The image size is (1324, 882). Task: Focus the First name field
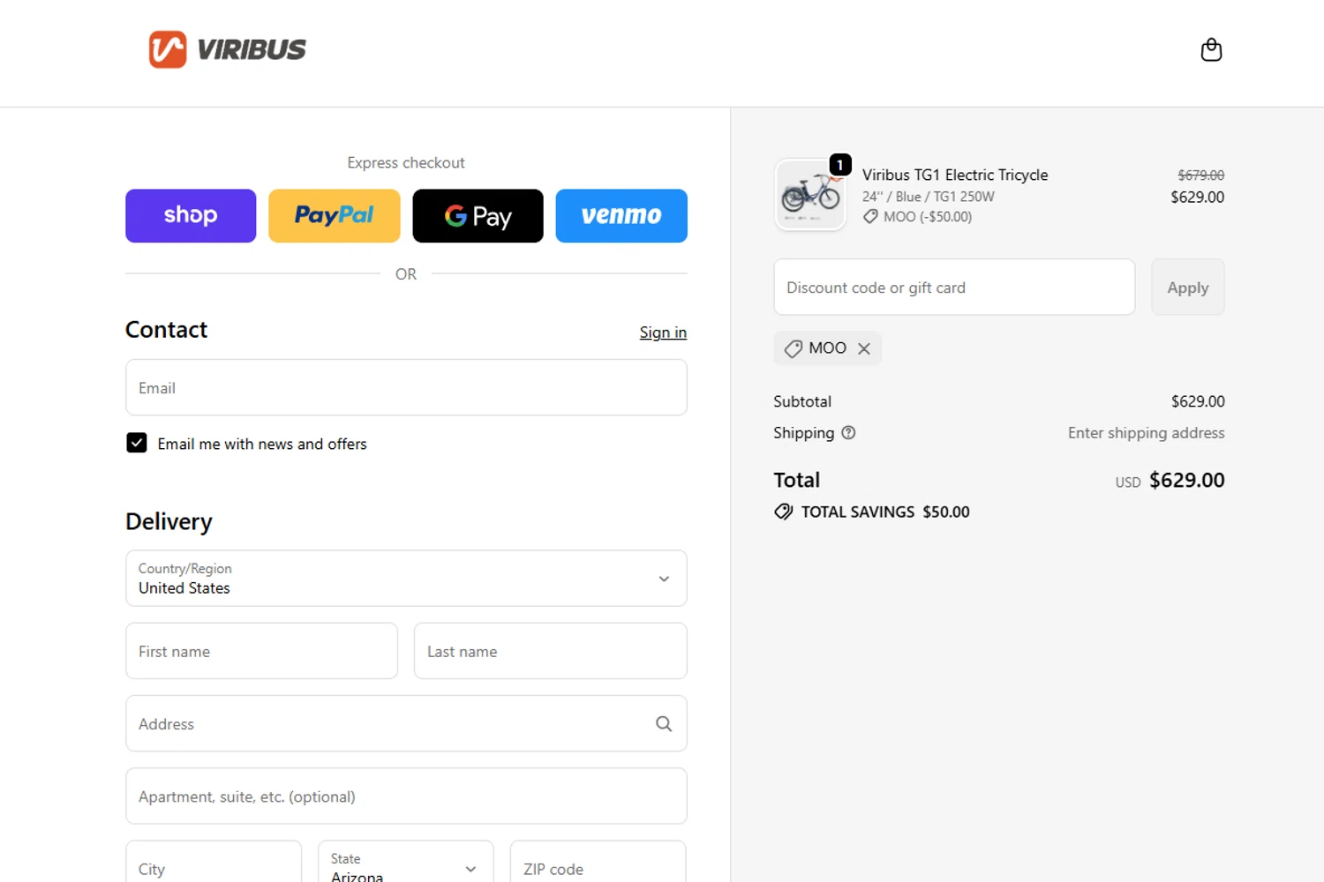click(x=261, y=651)
